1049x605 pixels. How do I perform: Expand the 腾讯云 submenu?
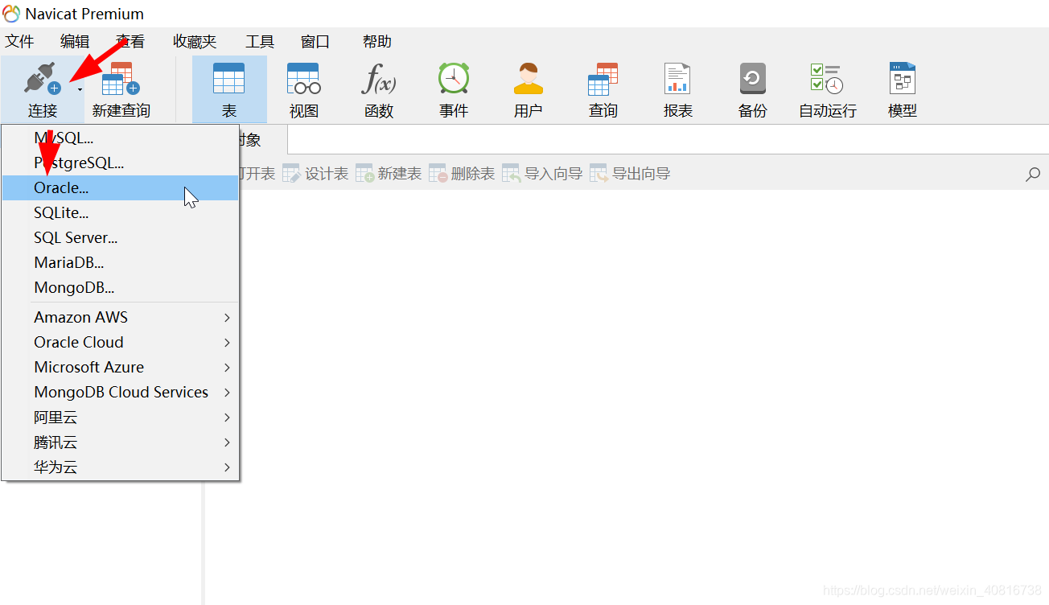click(120, 442)
